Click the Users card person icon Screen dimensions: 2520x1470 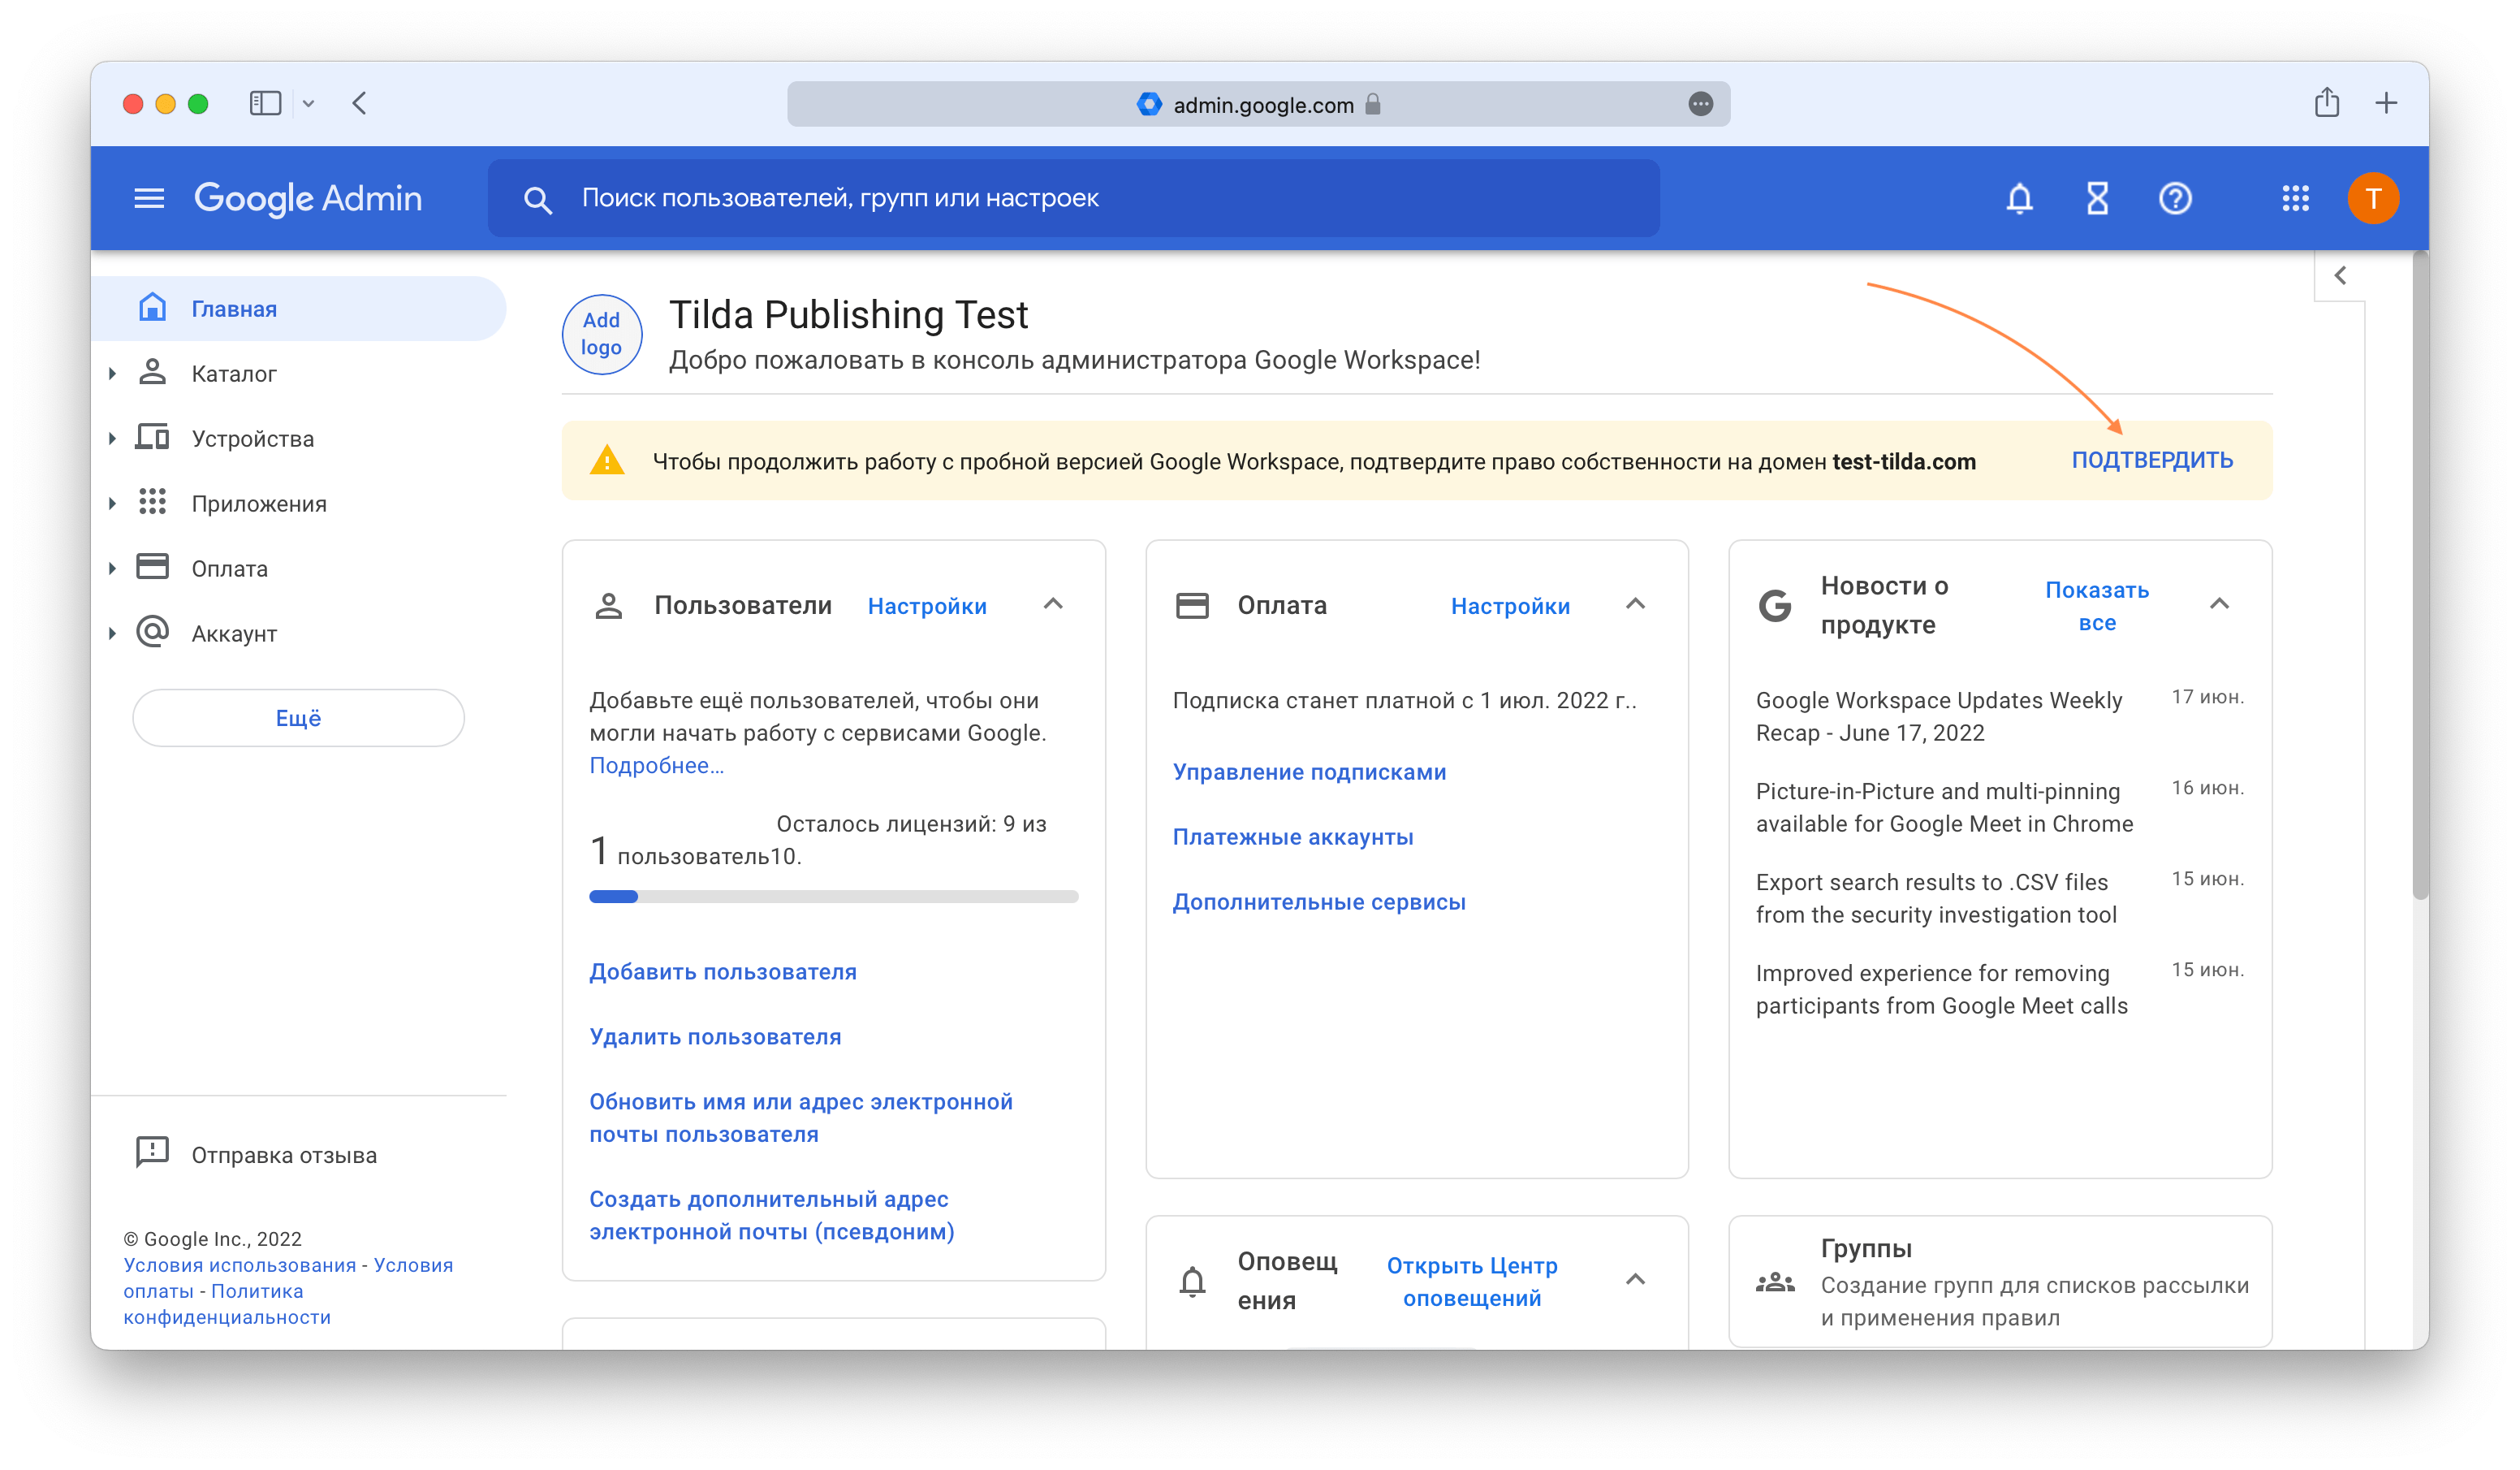click(x=609, y=605)
